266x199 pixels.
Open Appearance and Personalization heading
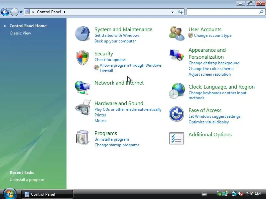coord(207,53)
